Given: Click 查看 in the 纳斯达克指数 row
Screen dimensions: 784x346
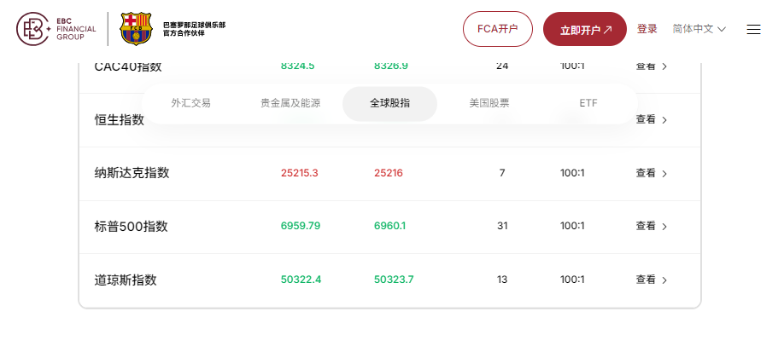Looking at the screenshot, I should click(x=652, y=173).
